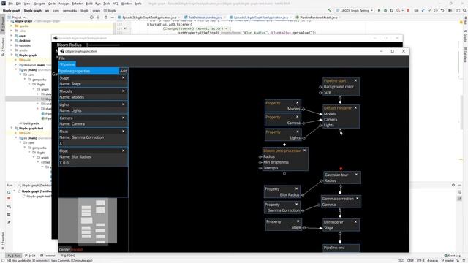Open the TODO tool window tab
The height and width of the screenshot is (263, 468).
click(x=68, y=256)
